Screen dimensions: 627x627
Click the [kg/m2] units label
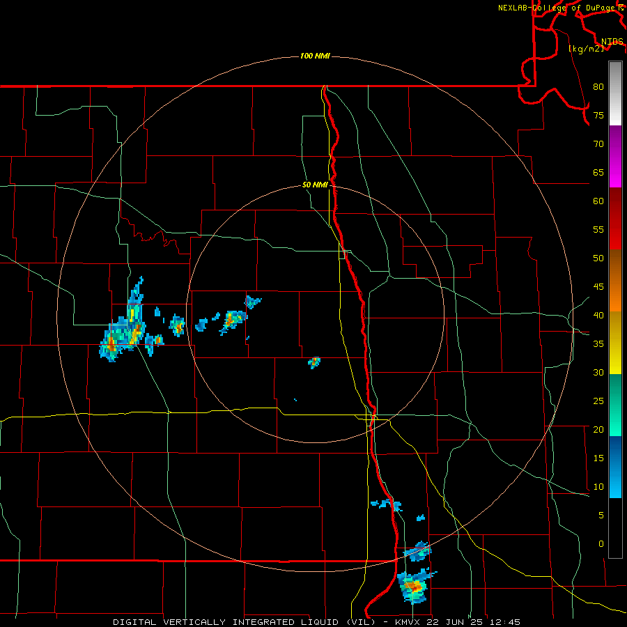[586, 49]
